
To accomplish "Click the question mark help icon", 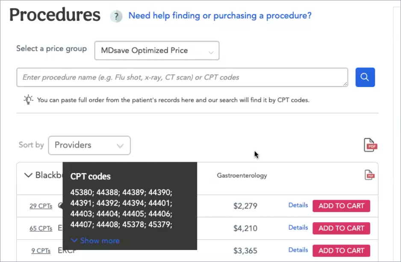I will coord(116,16).
